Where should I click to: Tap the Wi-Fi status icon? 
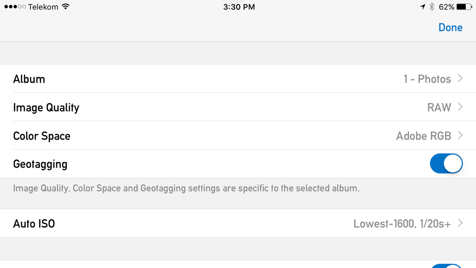point(66,7)
